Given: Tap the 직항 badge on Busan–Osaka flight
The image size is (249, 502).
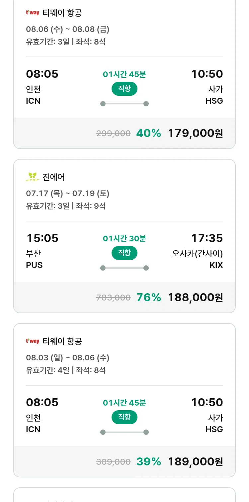Looking at the screenshot, I should coord(124,253).
